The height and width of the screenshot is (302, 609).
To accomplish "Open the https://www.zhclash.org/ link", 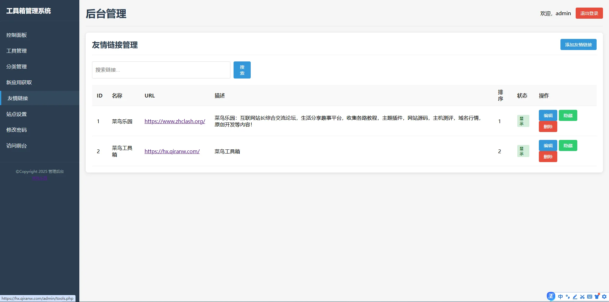I will coord(175,121).
